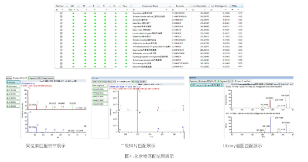This screenshot has width=308, height=162.
Task: Open the m/z (Expected) filter dropdown
Action: coord(205,10)
